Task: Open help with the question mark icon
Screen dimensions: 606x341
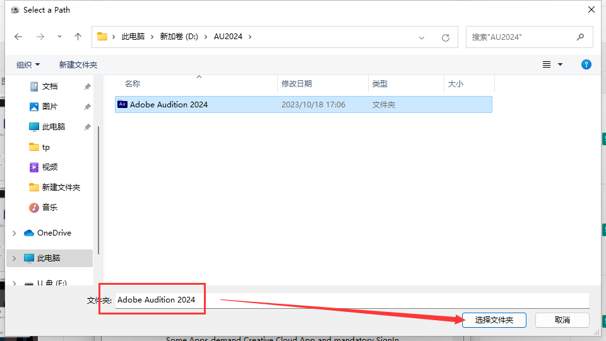Action: tap(586, 64)
